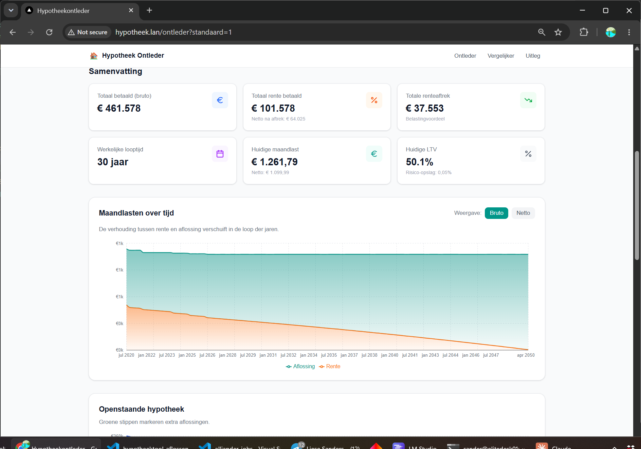Open the Telegram Liese Sanders taskbar item
This screenshot has width=641, height=449.
coord(326,445)
